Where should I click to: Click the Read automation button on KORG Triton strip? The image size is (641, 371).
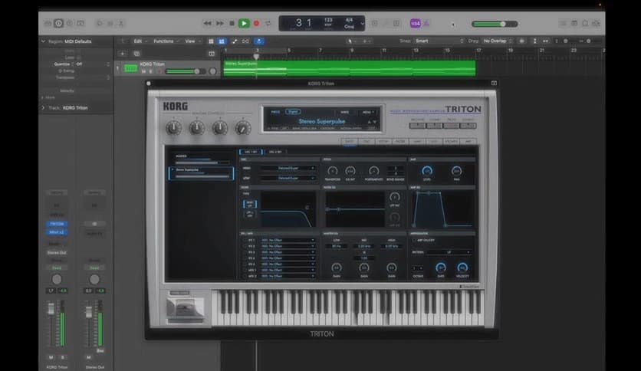click(57, 268)
